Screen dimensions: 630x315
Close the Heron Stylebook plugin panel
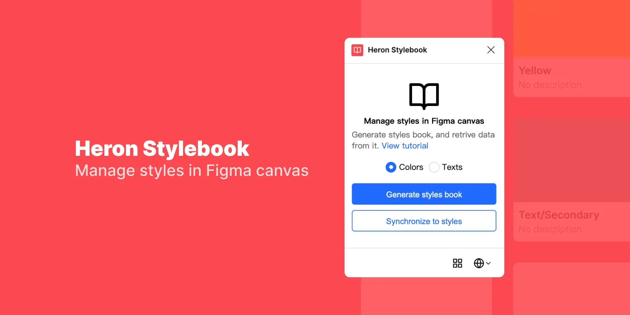click(x=491, y=50)
